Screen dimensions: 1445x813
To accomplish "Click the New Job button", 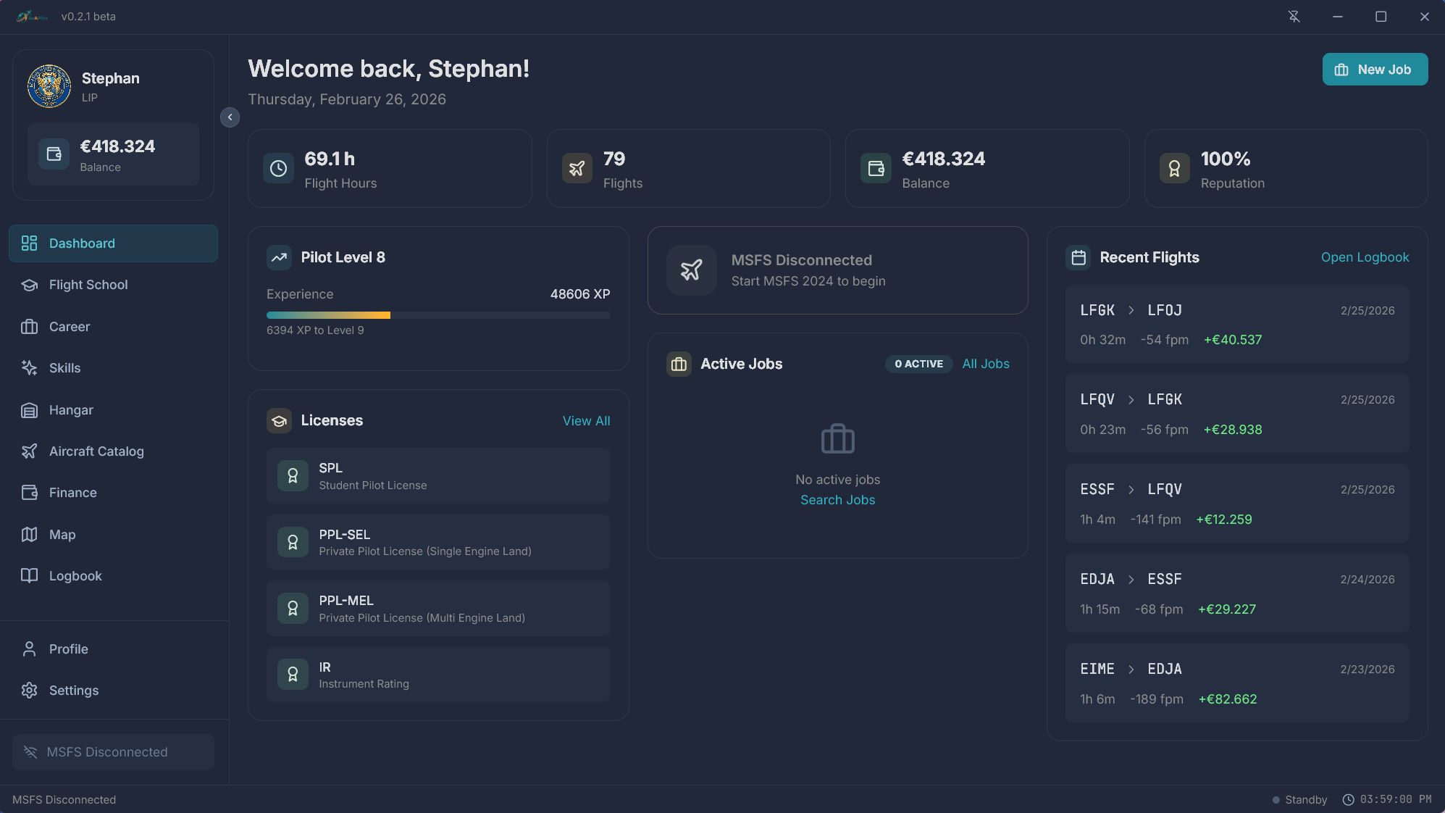I will 1374,69.
